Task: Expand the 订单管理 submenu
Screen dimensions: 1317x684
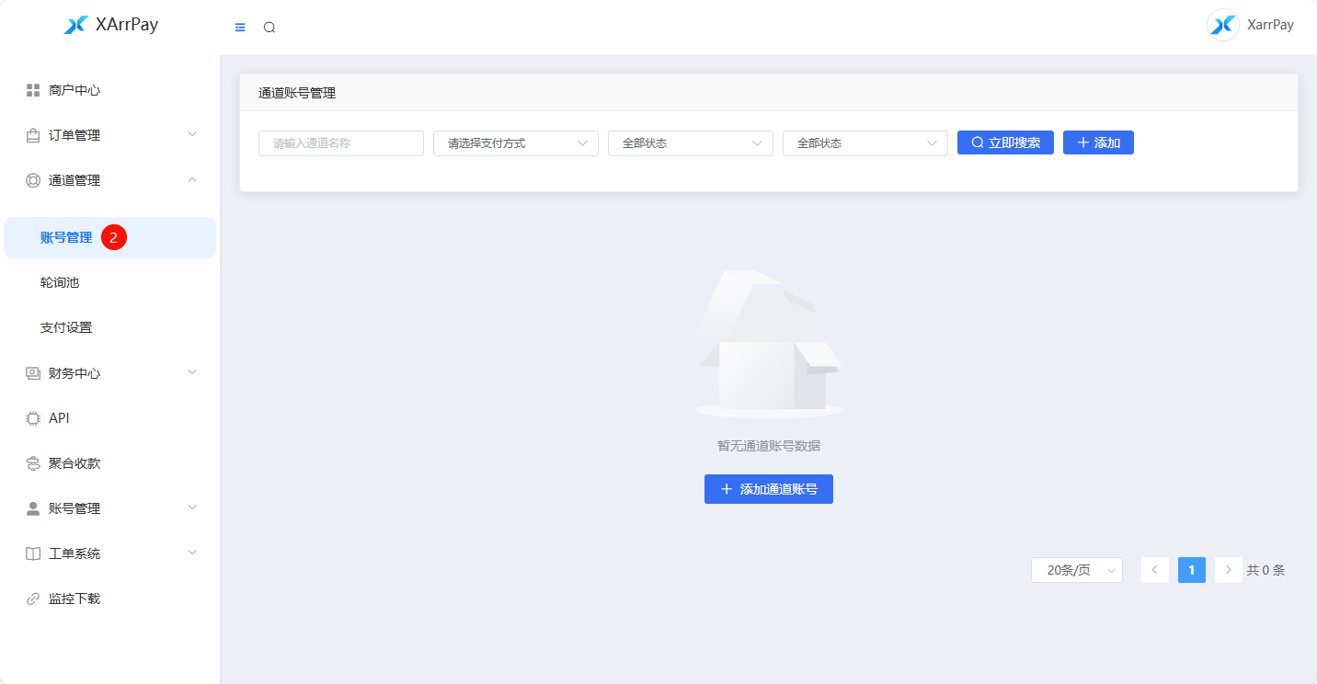Action: pos(192,135)
